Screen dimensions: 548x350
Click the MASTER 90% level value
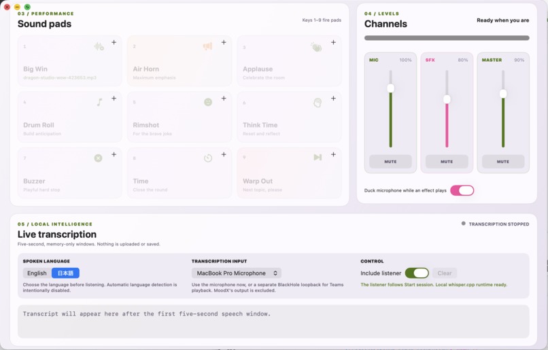tap(519, 60)
